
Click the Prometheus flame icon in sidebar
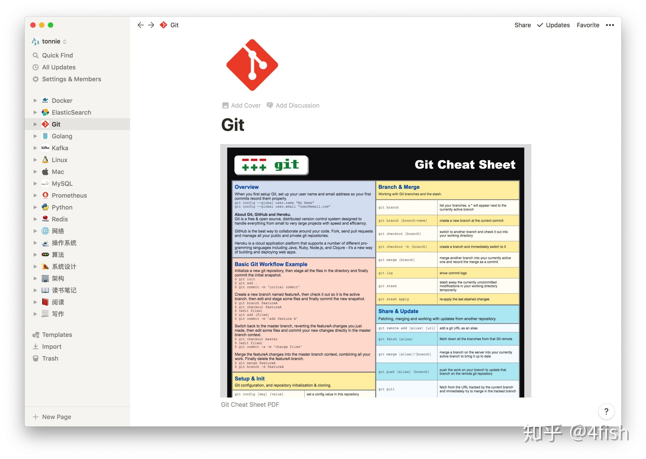[x=45, y=196]
